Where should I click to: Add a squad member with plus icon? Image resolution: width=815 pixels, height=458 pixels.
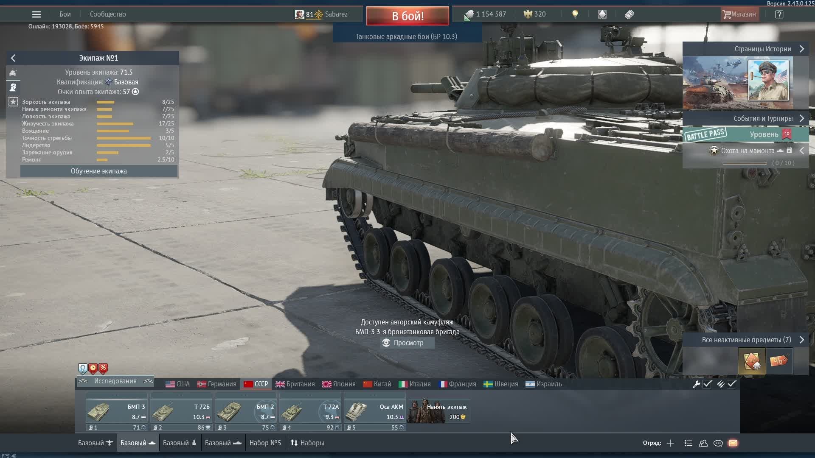tap(670, 443)
